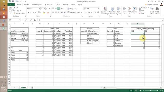
Task: Click the AutoSum sigma icon
Action: tap(140, 8)
